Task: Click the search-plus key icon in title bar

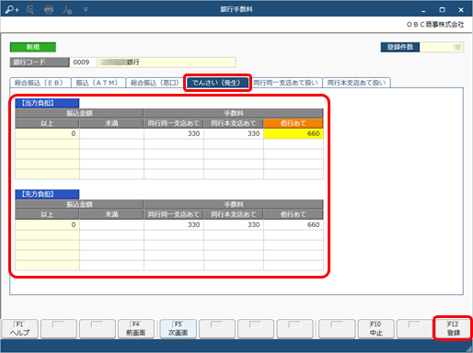Action: (x=12, y=9)
